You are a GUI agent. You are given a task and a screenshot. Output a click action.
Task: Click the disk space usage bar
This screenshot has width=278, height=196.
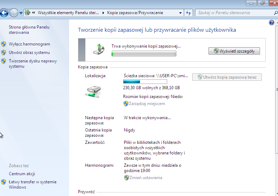coord(145,81)
